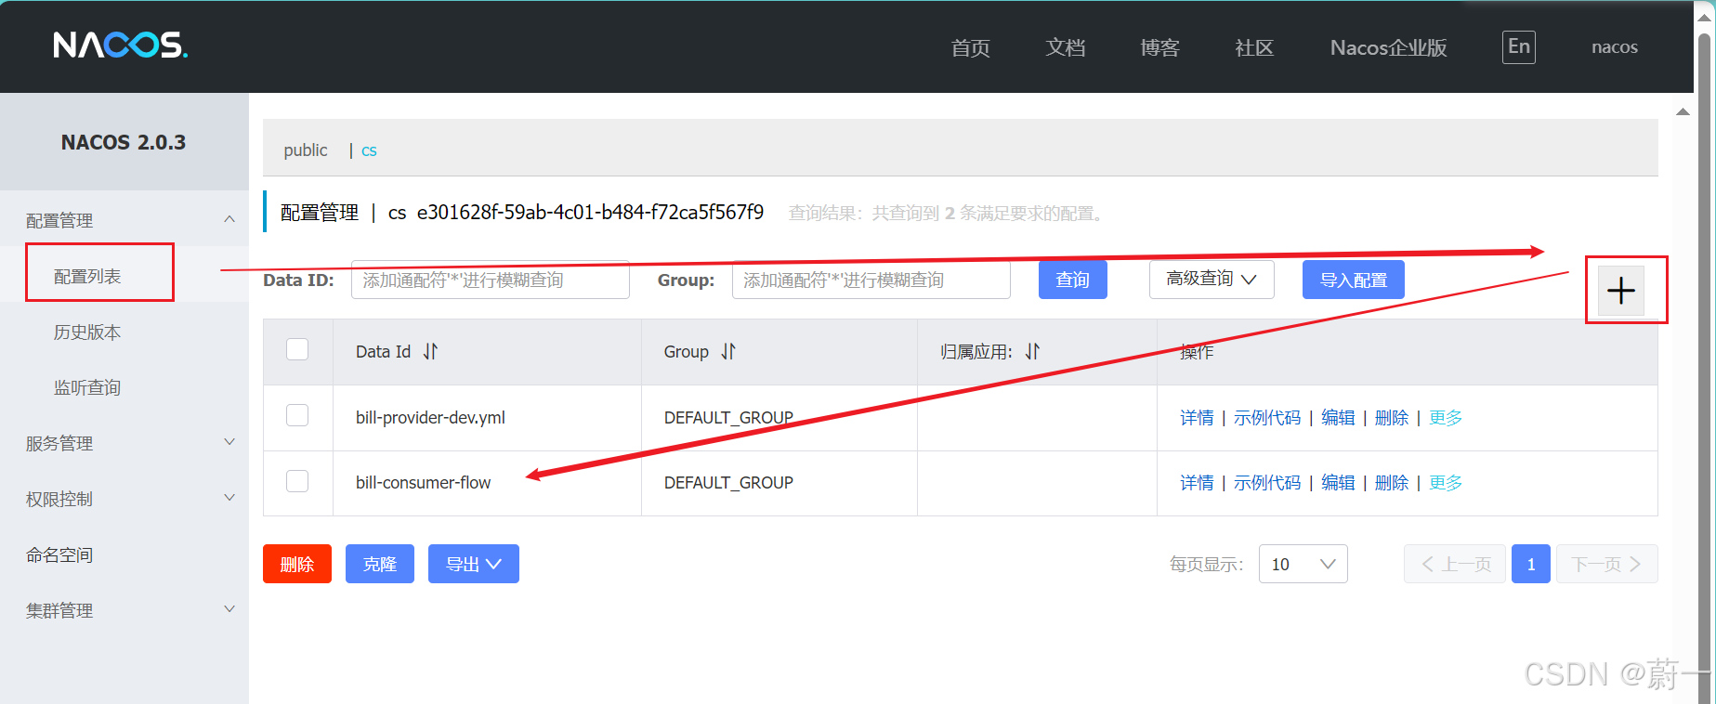
Task: Click the 查询 search button
Action: pos(1073,280)
